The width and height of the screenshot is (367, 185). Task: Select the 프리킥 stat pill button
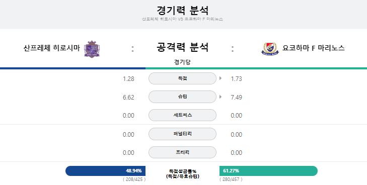click(182, 152)
